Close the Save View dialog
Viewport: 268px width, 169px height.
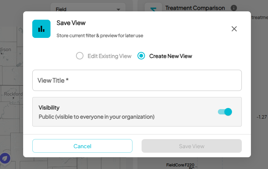pos(234,29)
